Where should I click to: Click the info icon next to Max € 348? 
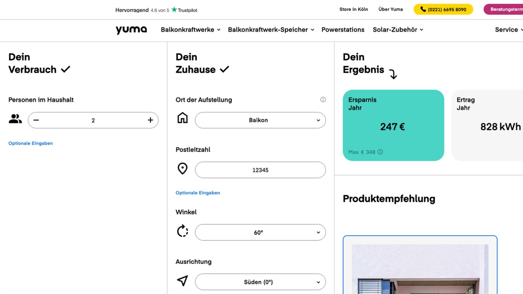(x=380, y=152)
